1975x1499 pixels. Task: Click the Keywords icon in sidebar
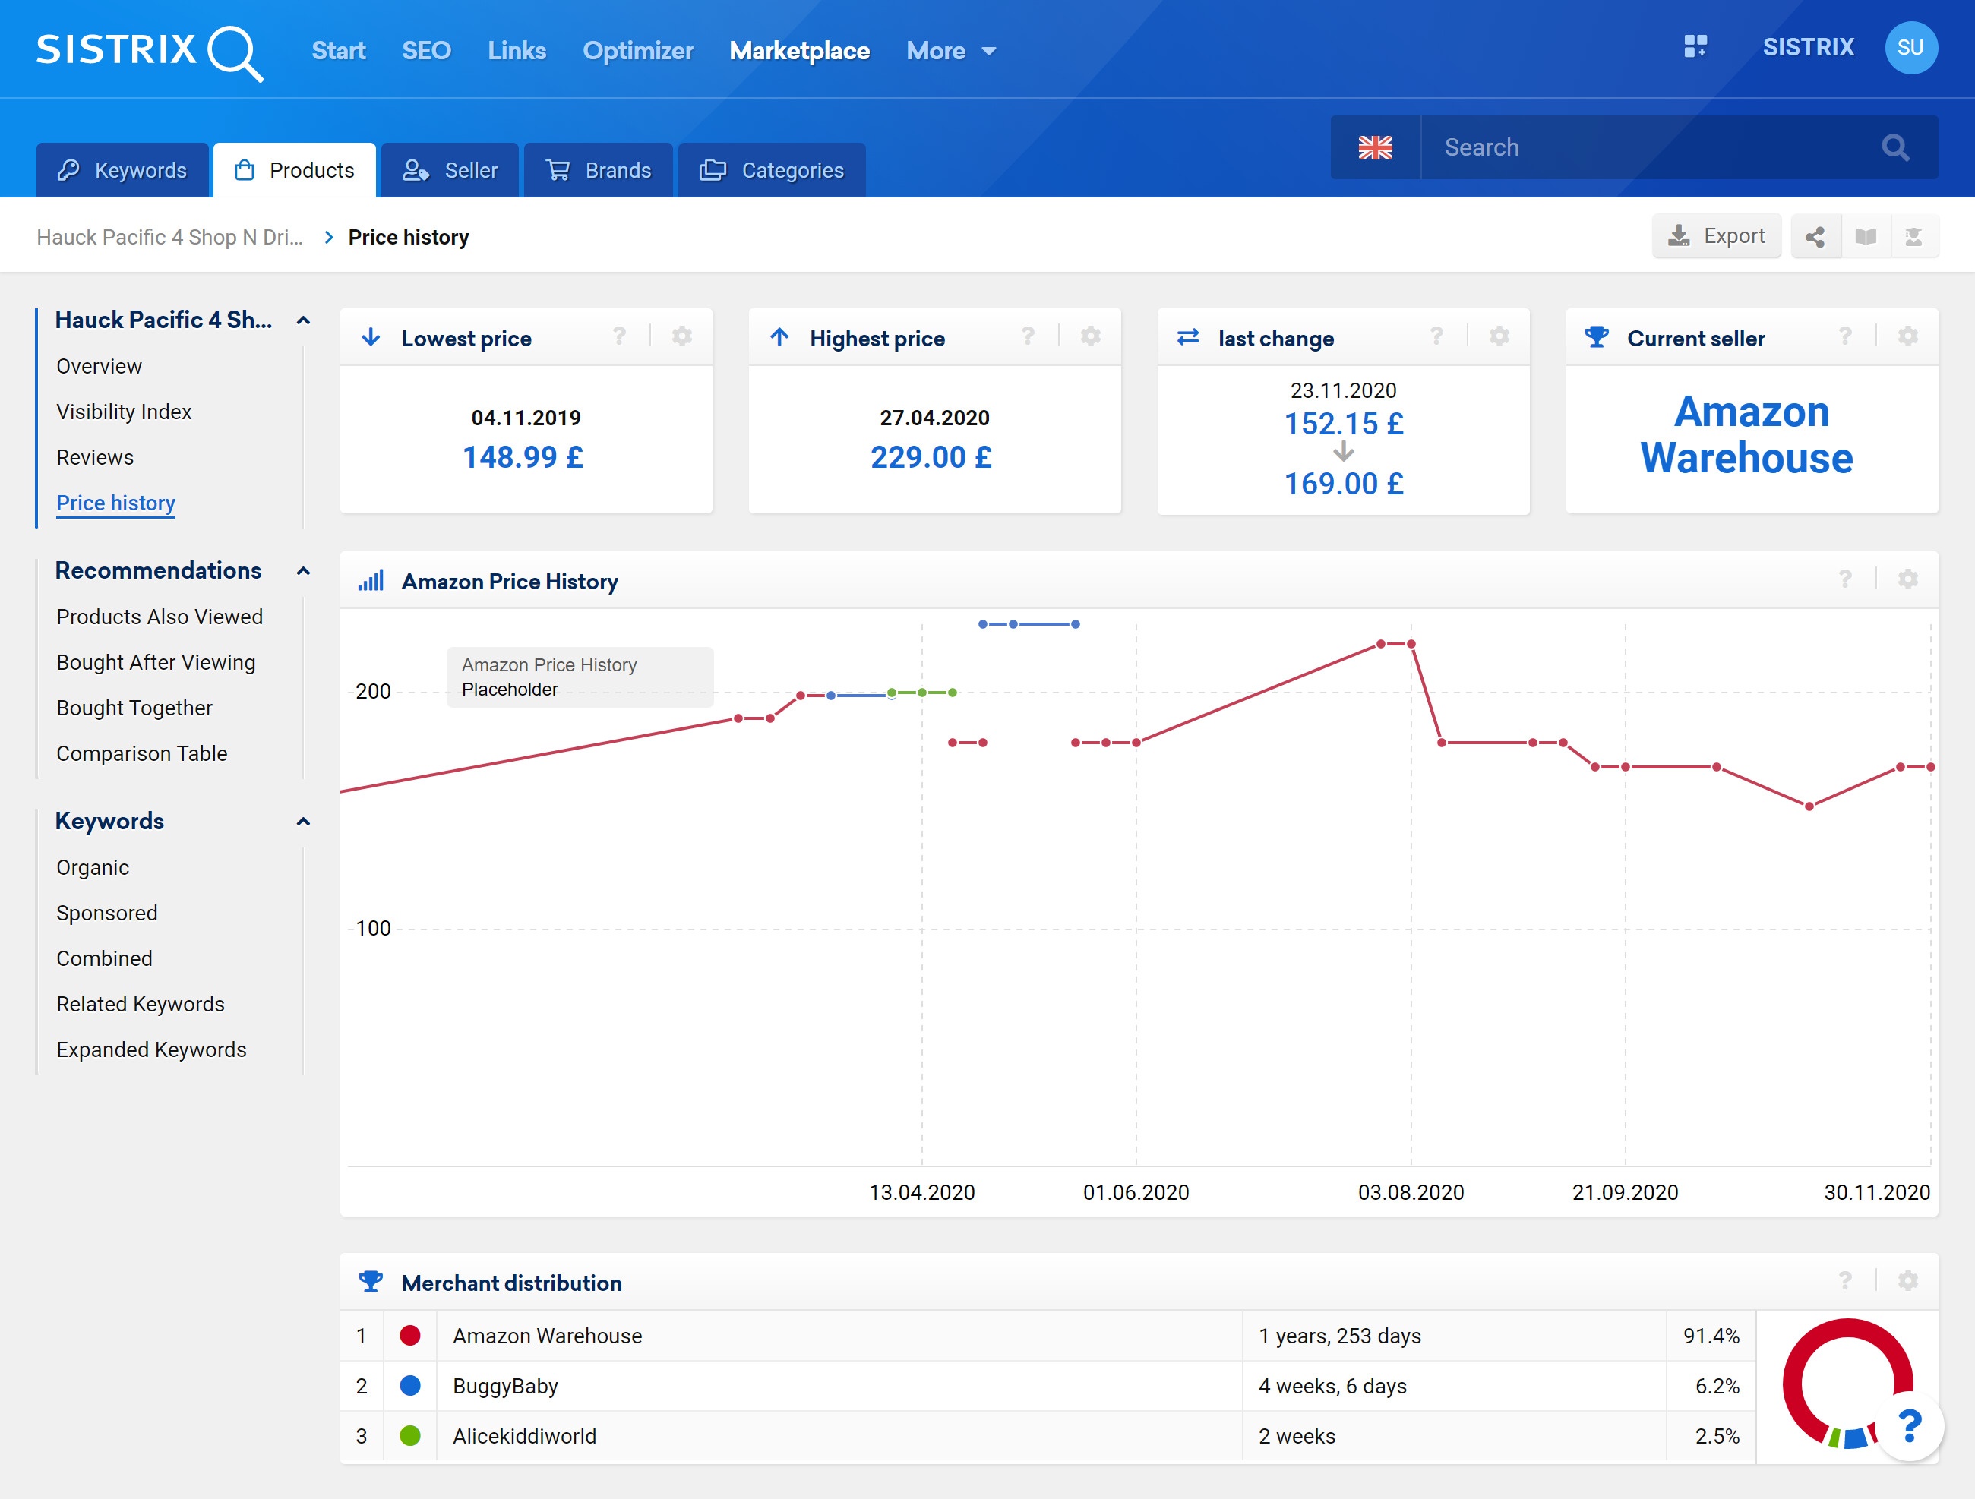click(304, 820)
